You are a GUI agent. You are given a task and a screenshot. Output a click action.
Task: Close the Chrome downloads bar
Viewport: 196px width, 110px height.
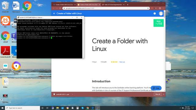pyautogui.click(x=164, y=94)
